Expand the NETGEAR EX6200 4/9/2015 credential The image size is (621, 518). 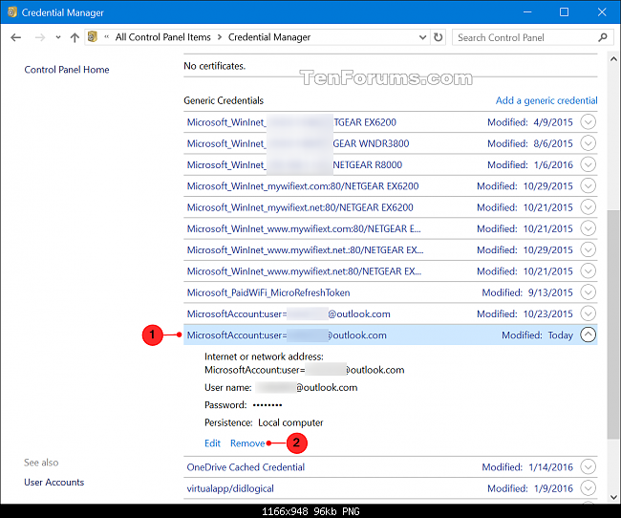pyautogui.click(x=589, y=122)
